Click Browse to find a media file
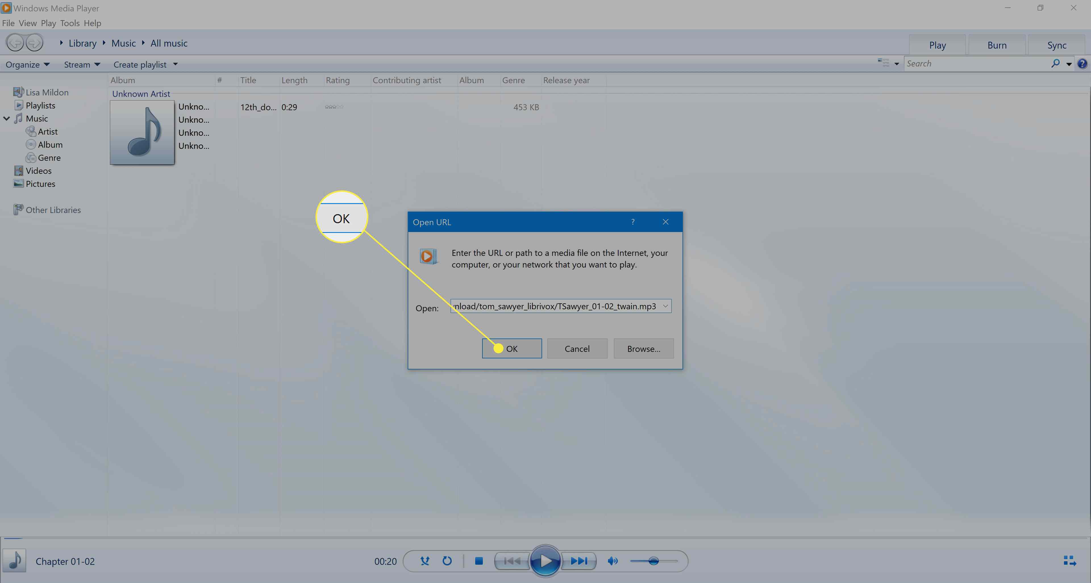Screen dimensions: 1091x583 (x=643, y=348)
